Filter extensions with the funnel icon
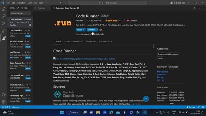206x116 pixels. pos(18,8)
